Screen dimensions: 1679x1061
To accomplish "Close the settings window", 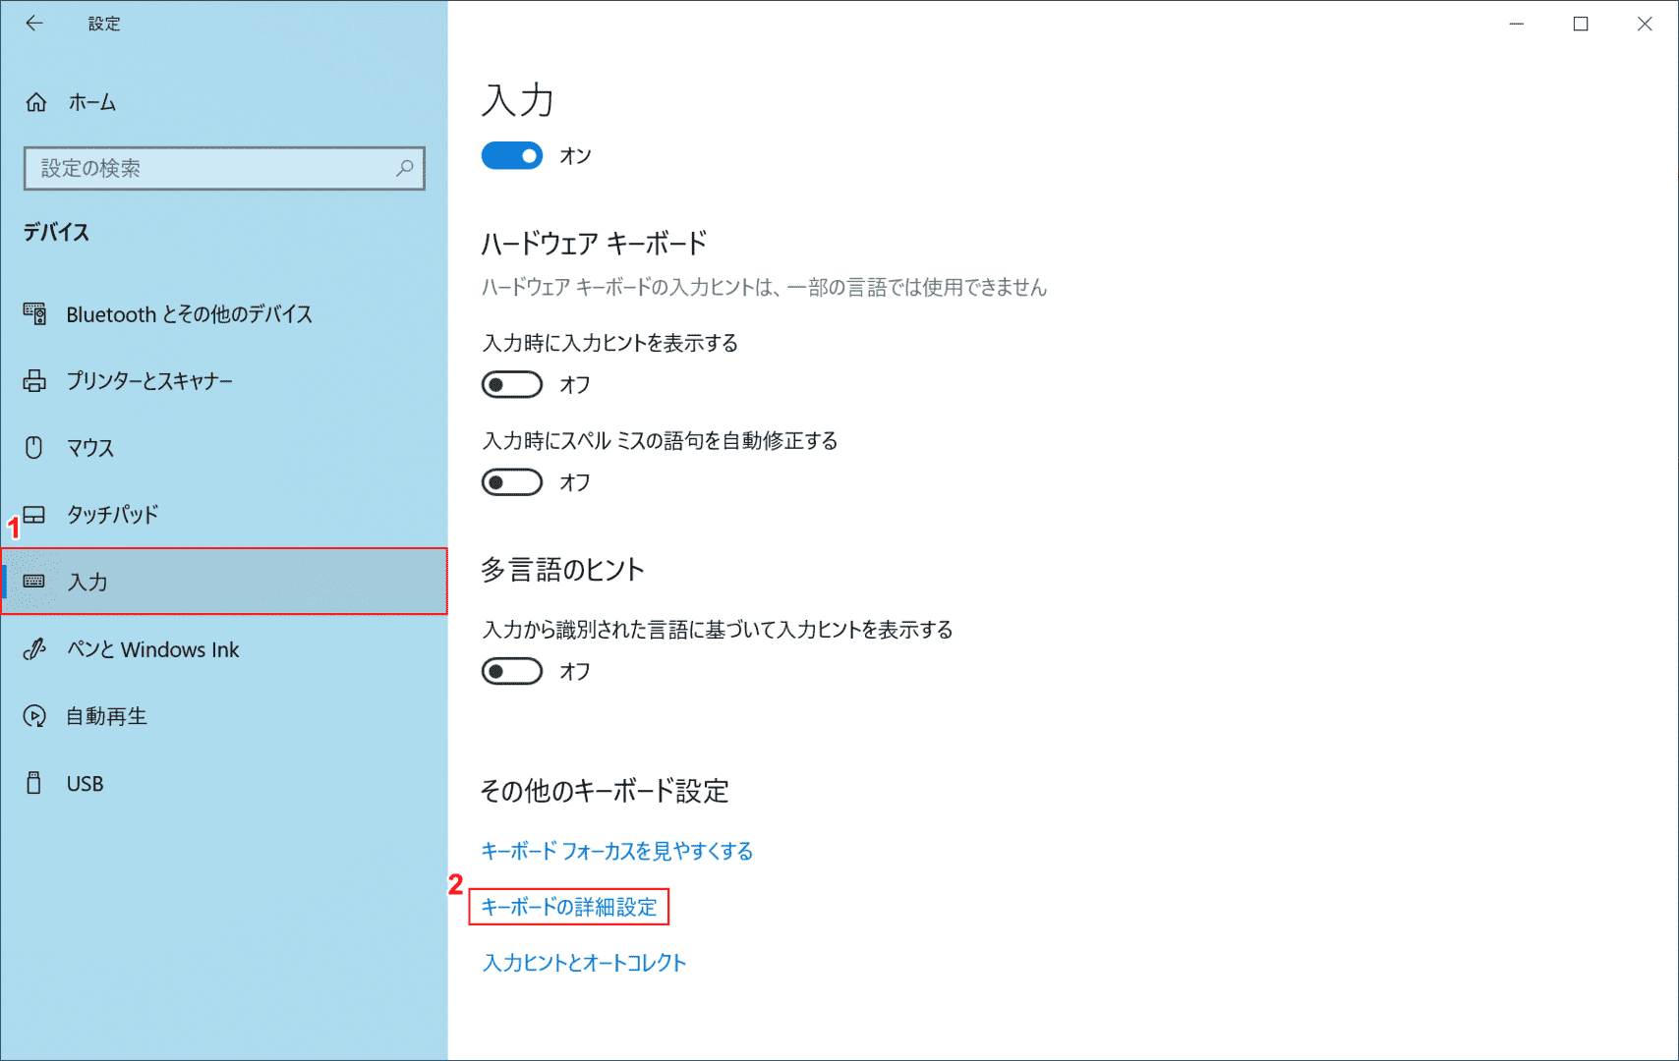I will click(1645, 24).
